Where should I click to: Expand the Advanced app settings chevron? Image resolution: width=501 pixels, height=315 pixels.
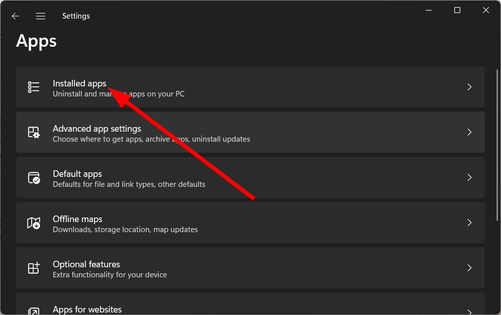(469, 132)
